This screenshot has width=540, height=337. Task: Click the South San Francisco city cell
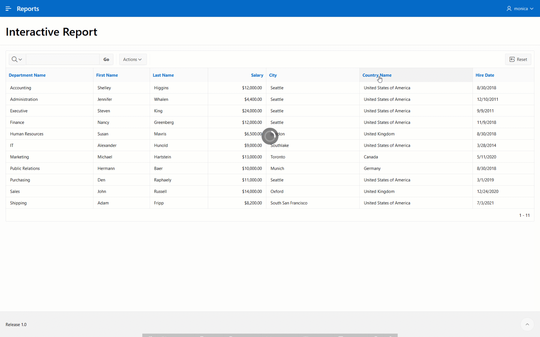coord(289,203)
